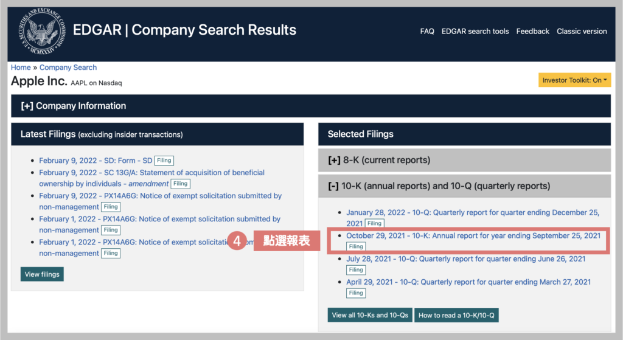The height and width of the screenshot is (340, 623).
Task: Open October 29, 2021 10-K annual report
Action: (x=473, y=235)
